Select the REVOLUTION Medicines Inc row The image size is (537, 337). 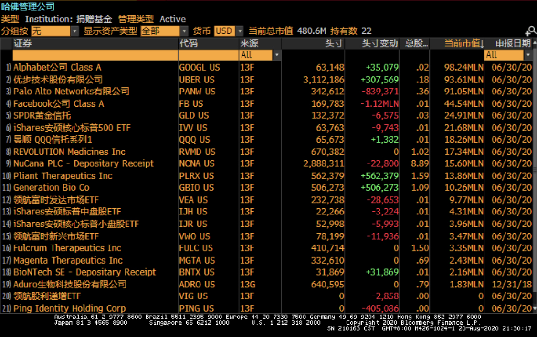tap(267, 152)
